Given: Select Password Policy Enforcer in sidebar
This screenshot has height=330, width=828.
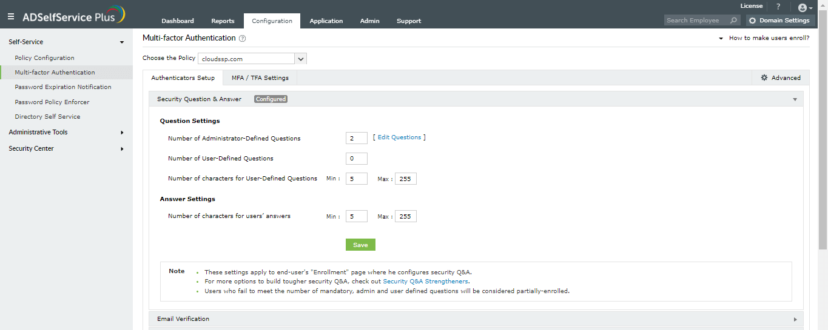Looking at the screenshot, I should pyautogui.click(x=52, y=102).
